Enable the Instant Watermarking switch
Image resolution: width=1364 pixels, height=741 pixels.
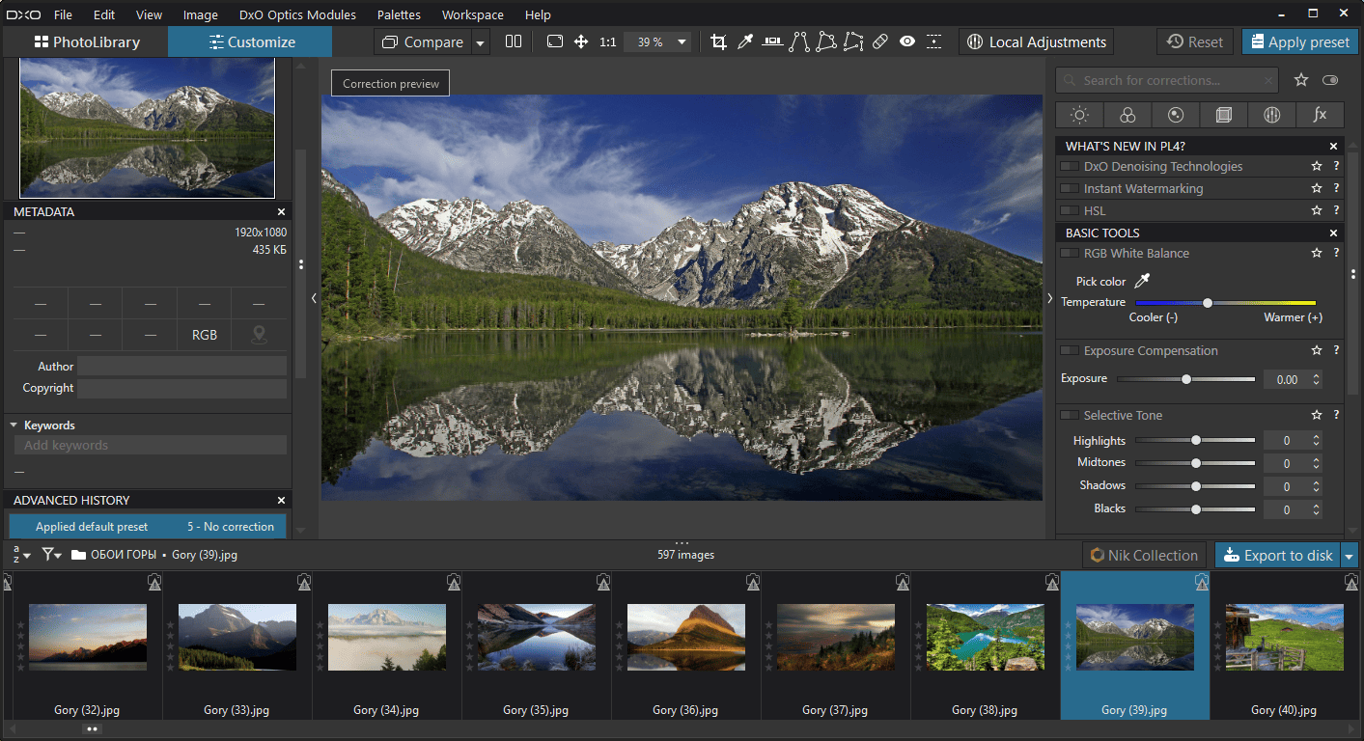coord(1070,189)
